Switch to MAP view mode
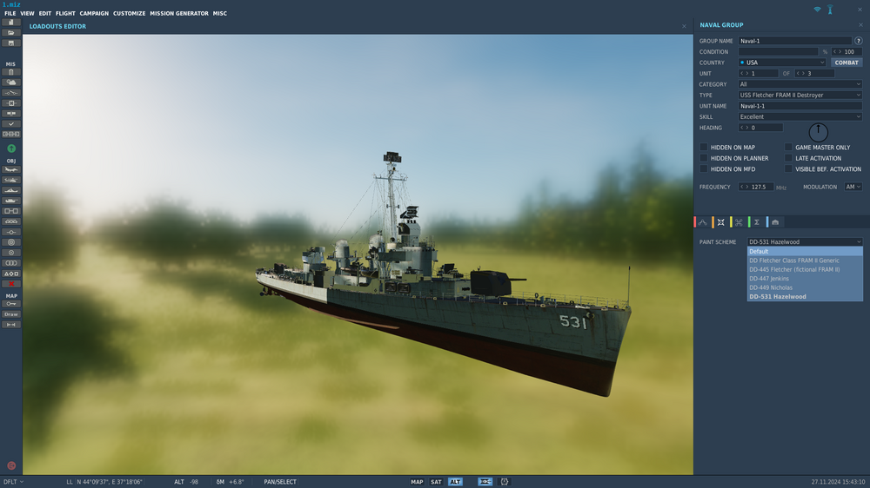Screen dimensions: 870x488 [417, 482]
